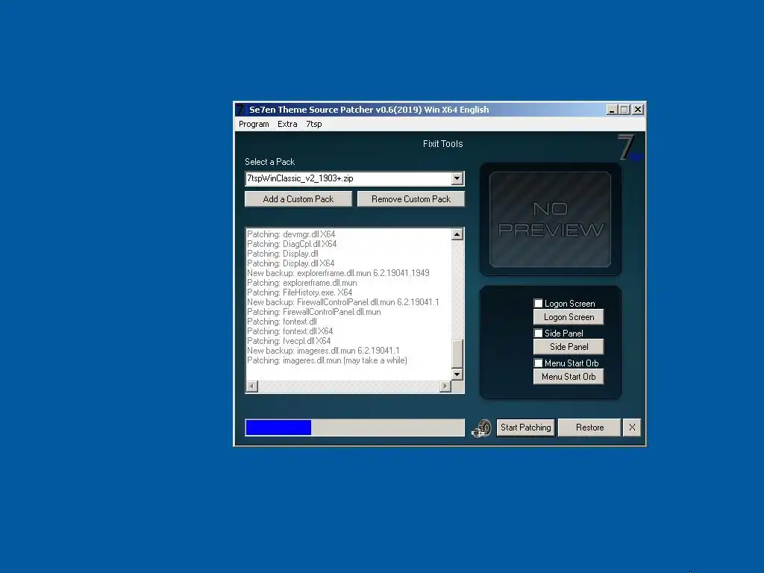Click the Restore button

tap(589, 428)
